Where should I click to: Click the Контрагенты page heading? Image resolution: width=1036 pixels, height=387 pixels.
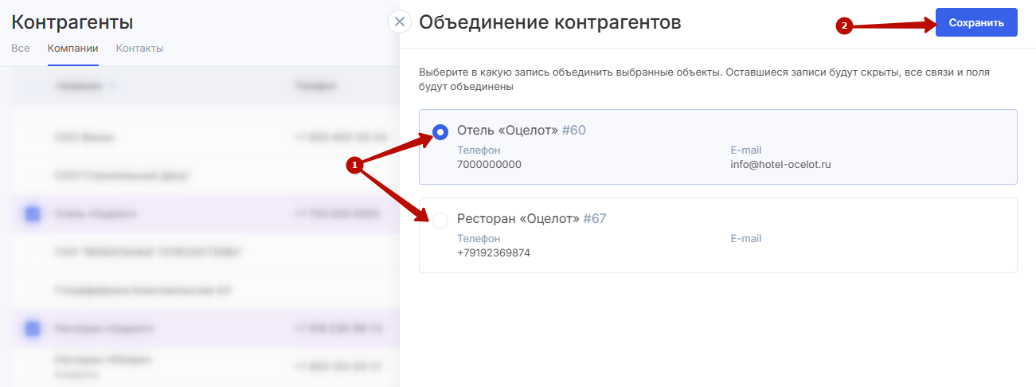click(x=72, y=22)
